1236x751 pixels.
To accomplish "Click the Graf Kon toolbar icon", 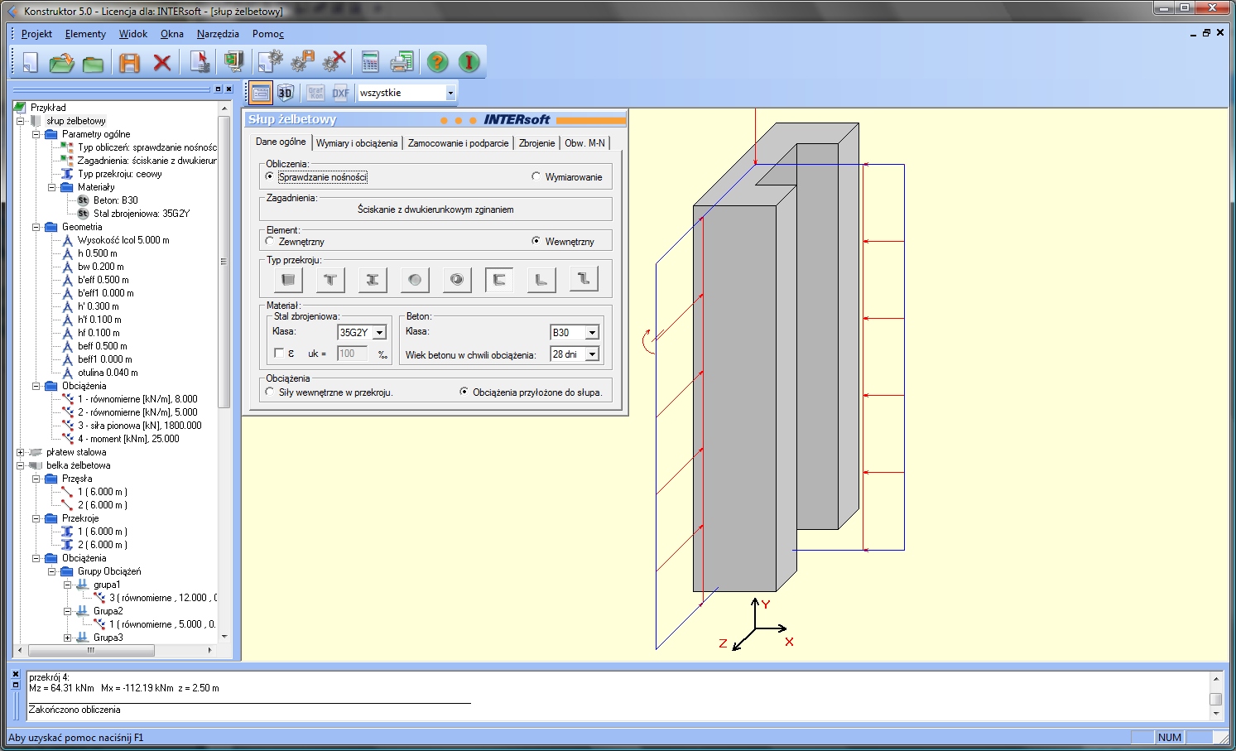I will [315, 93].
